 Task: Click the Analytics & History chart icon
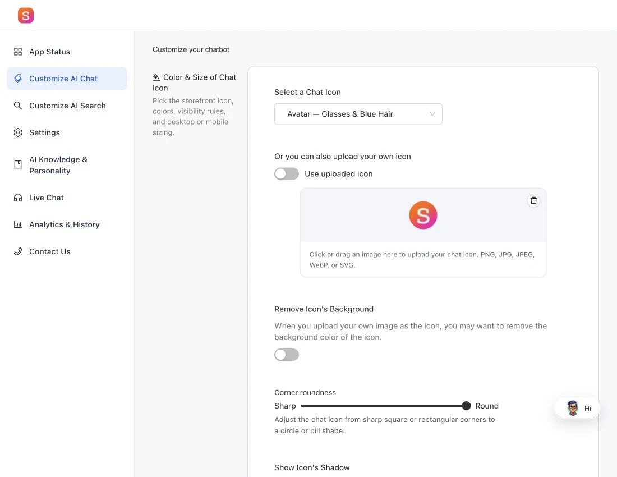[18, 224]
